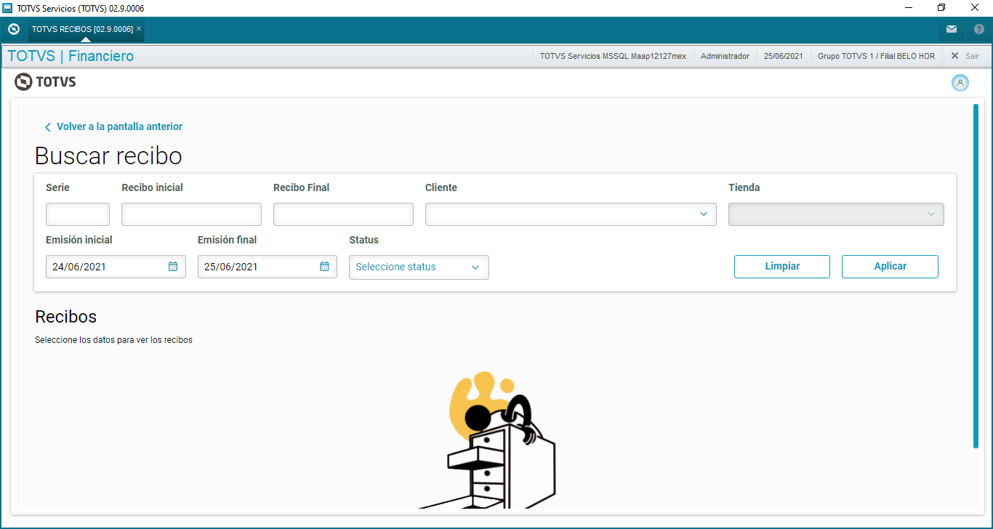Minimize the TOTVS Servicios window
The width and height of the screenshot is (993, 529).
click(x=908, y=8)
